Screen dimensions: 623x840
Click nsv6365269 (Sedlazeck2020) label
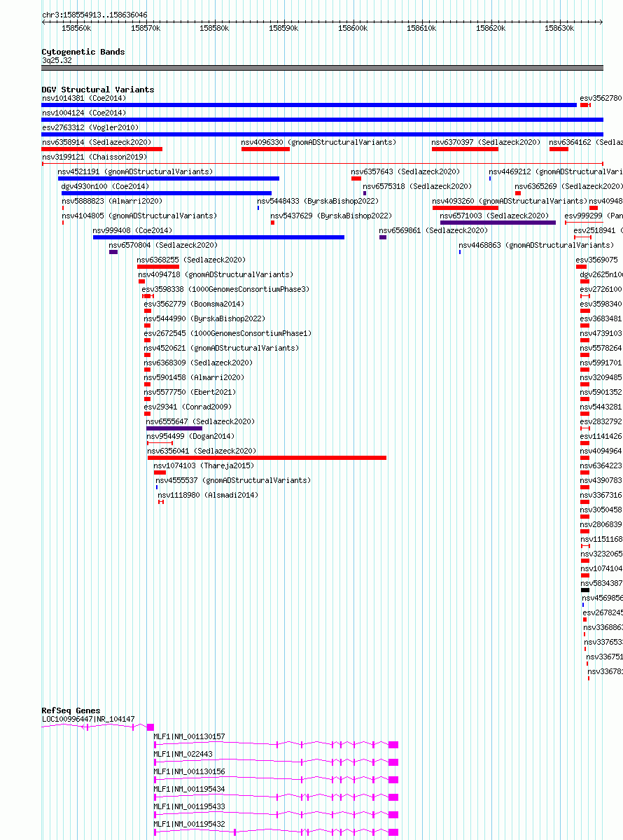[x=569, y=186]
